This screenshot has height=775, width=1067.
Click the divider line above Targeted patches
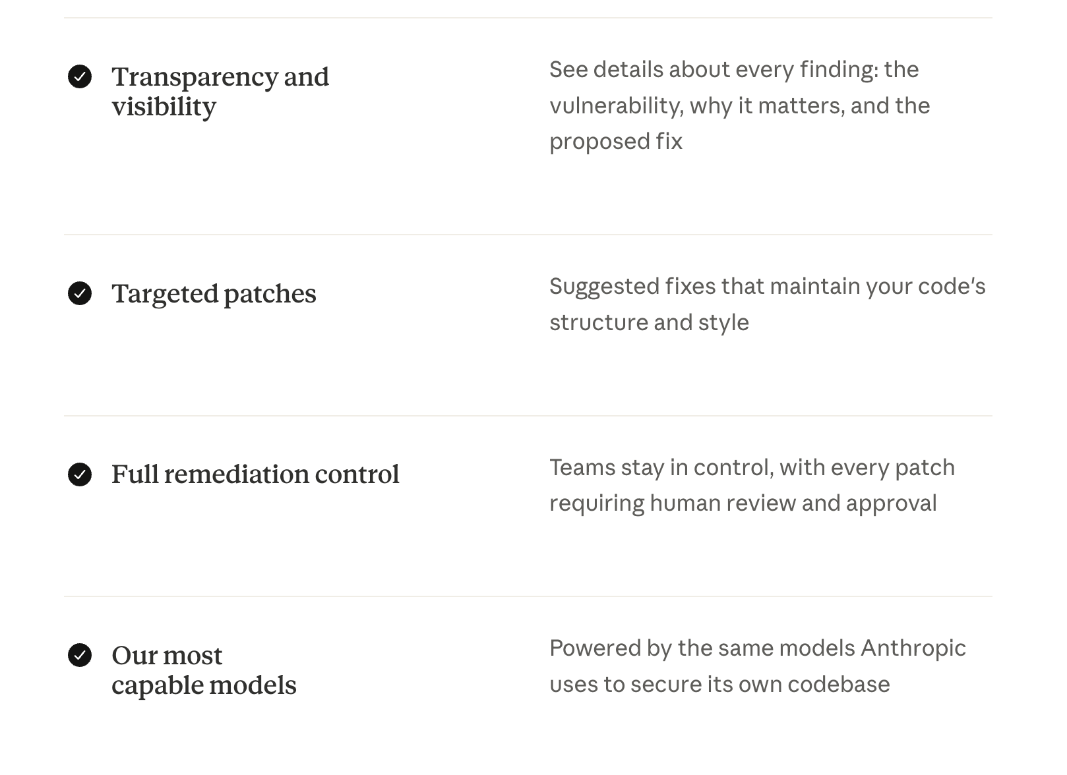pyautogui.click(x=528, y=235)
